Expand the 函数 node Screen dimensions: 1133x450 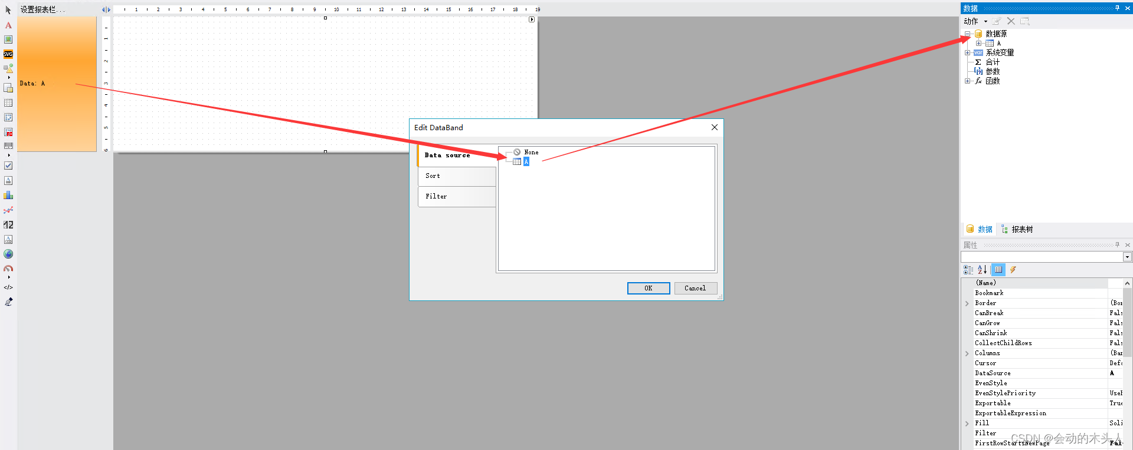click(968, 81)
